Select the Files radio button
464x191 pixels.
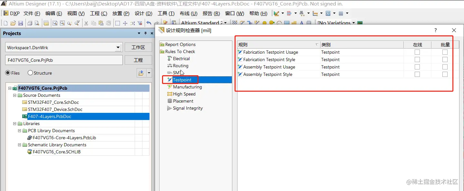8,73
